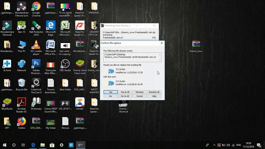This screenshot has width=265, height=149.
Task: Click the Rename button
Action: click(x=140, y=92)
